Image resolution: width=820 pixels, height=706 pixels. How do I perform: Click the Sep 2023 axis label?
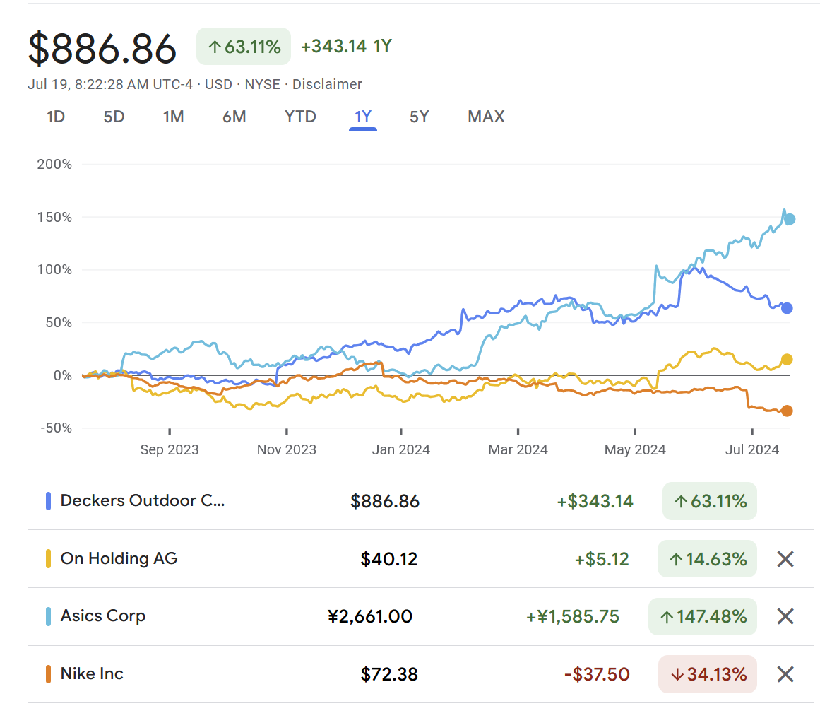pos(170,449)
